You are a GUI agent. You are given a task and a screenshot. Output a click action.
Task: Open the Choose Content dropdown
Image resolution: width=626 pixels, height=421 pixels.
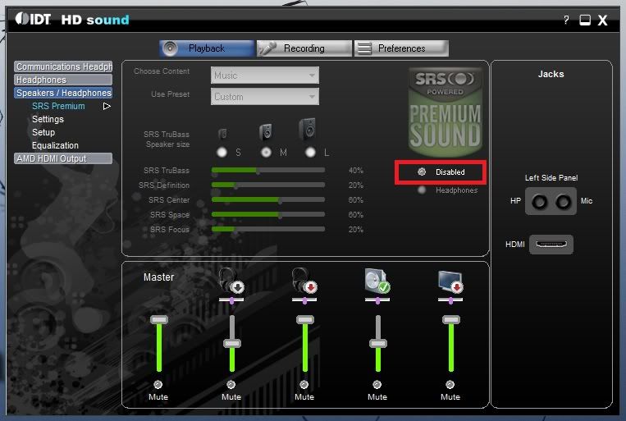pos(265,76)
